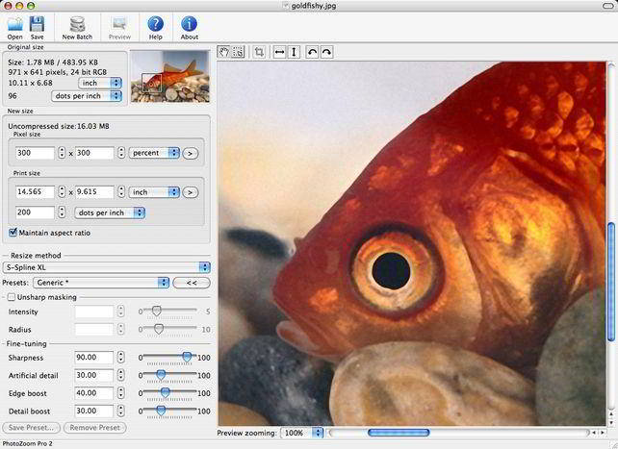This screenshot has width=618, height=449.
Task: Click the Sharpness slider handle
Action: (x=187, y=357)
